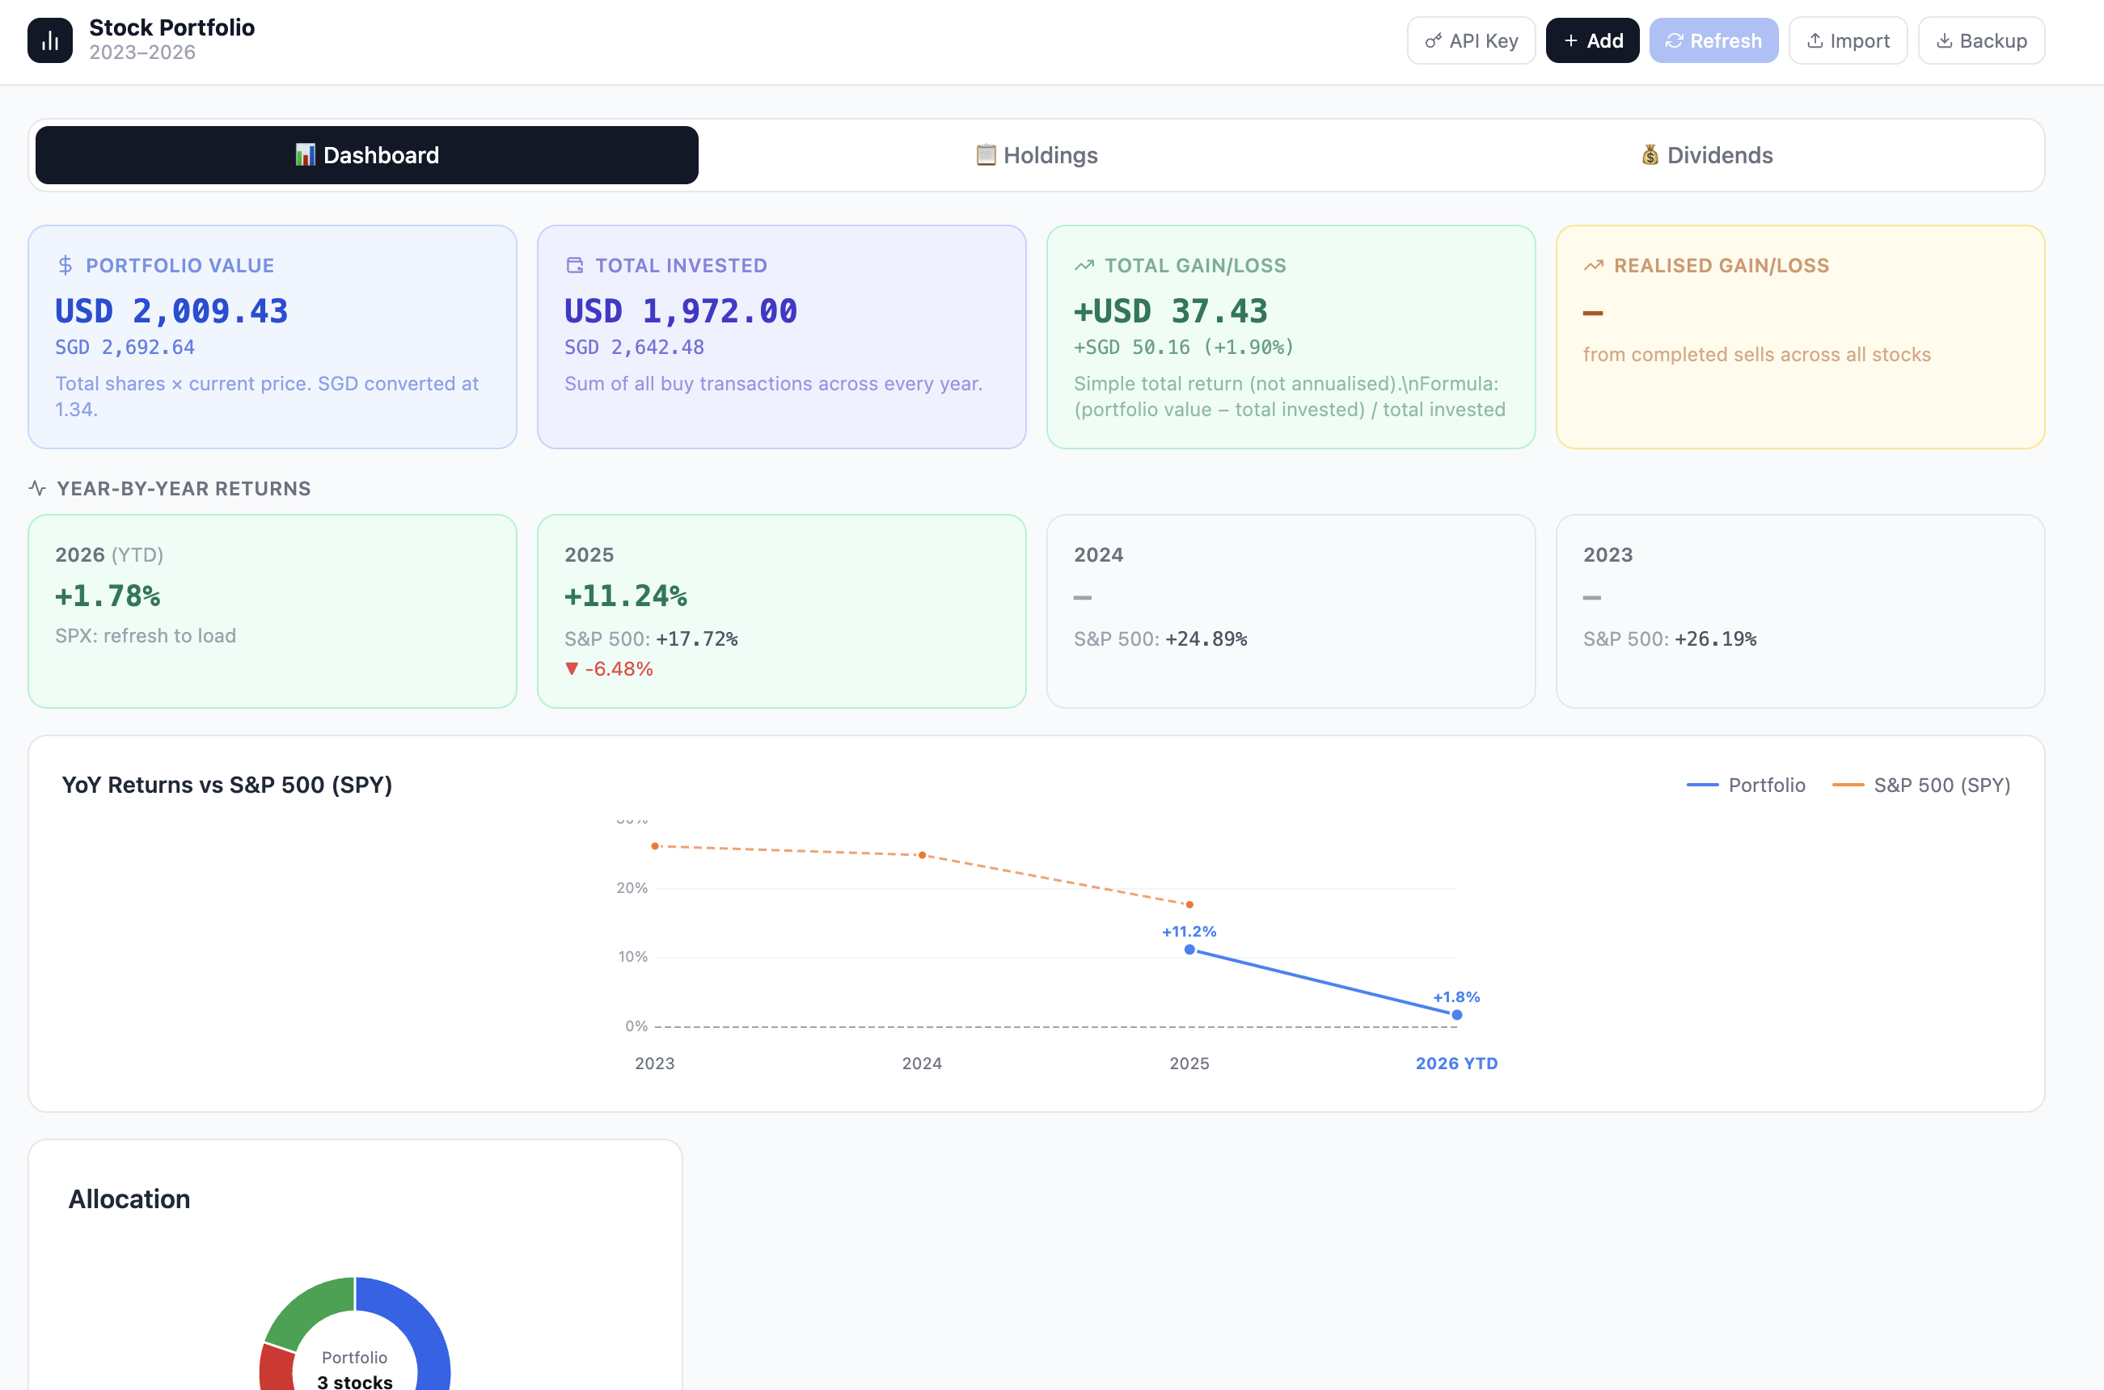Click the trend icon in Realised Gain/Loss
Viewport: 2104px width, 1390px height.
[1593, 265]
